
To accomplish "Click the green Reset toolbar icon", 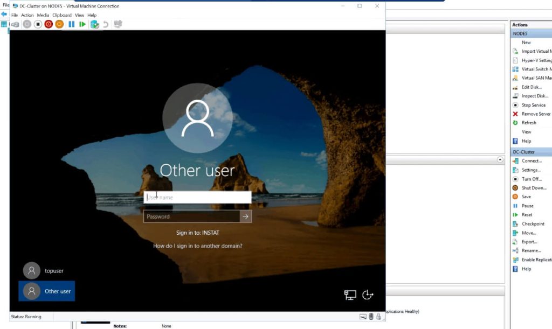I will (x=82, y=24).
